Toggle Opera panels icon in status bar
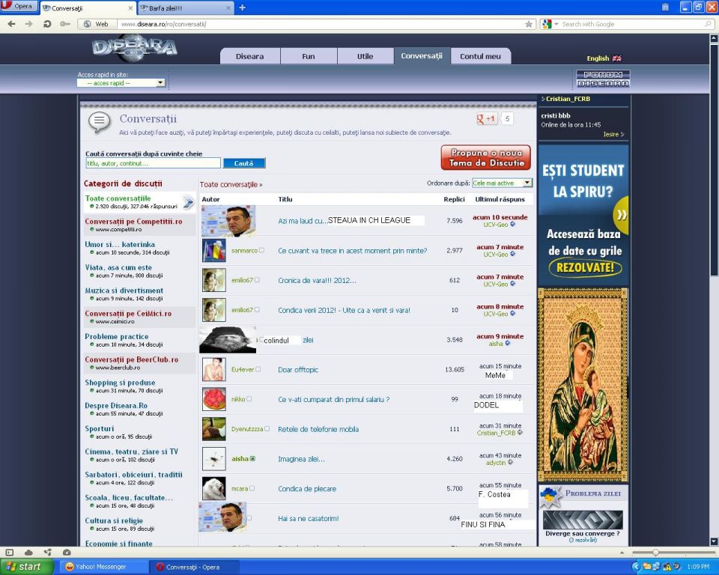 coord(9,553)
